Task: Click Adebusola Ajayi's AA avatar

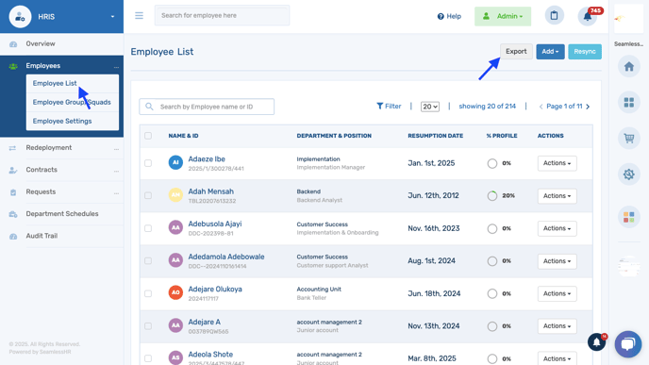Action: click(x=175, y=227)
